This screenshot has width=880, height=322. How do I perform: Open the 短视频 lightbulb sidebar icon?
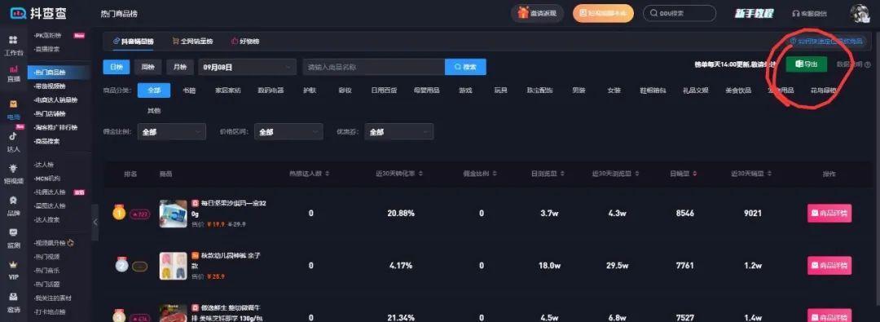pyautogui.click(x=14, y=174)
